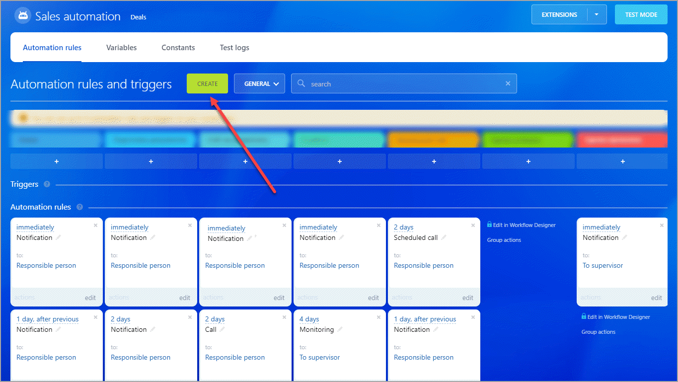
Task: Click the EXTENSIONS button
Action: point(559,14)
